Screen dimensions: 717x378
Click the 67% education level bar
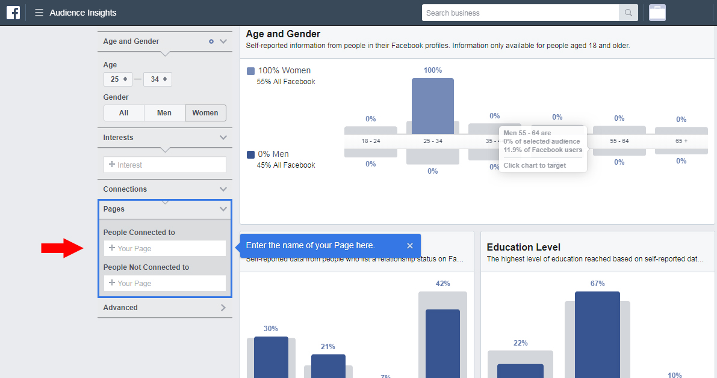(x=597, y=335)
